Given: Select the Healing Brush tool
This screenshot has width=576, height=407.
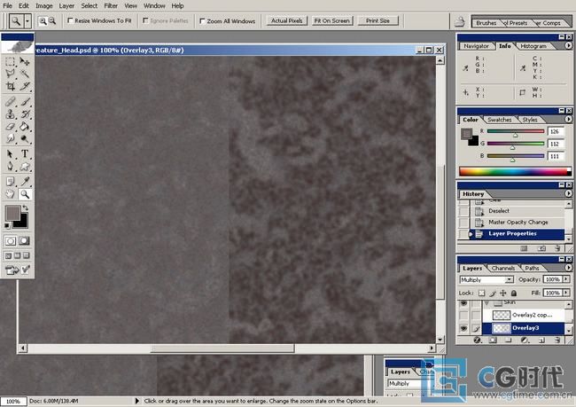Looking at the screenshot, I should click(10, 101).
